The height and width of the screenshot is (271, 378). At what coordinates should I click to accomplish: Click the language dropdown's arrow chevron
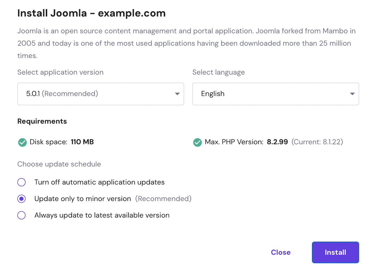coord(352,94)
